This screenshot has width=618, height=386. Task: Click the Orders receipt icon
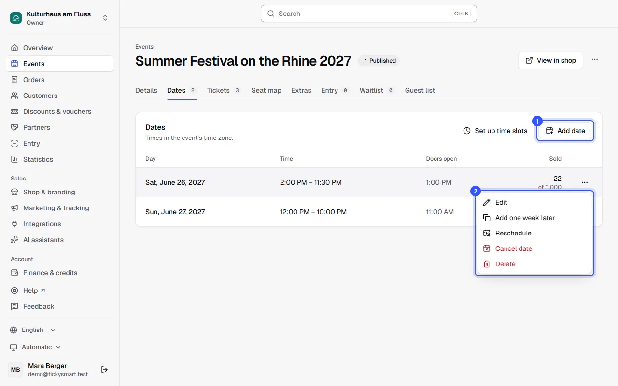pyautogui.click(x=14, y=80)
